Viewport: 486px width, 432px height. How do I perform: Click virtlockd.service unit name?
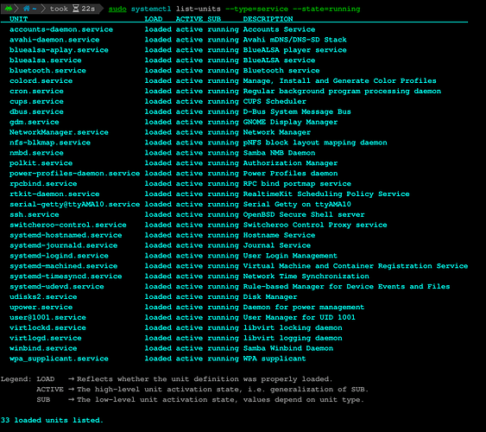point(47,327)
